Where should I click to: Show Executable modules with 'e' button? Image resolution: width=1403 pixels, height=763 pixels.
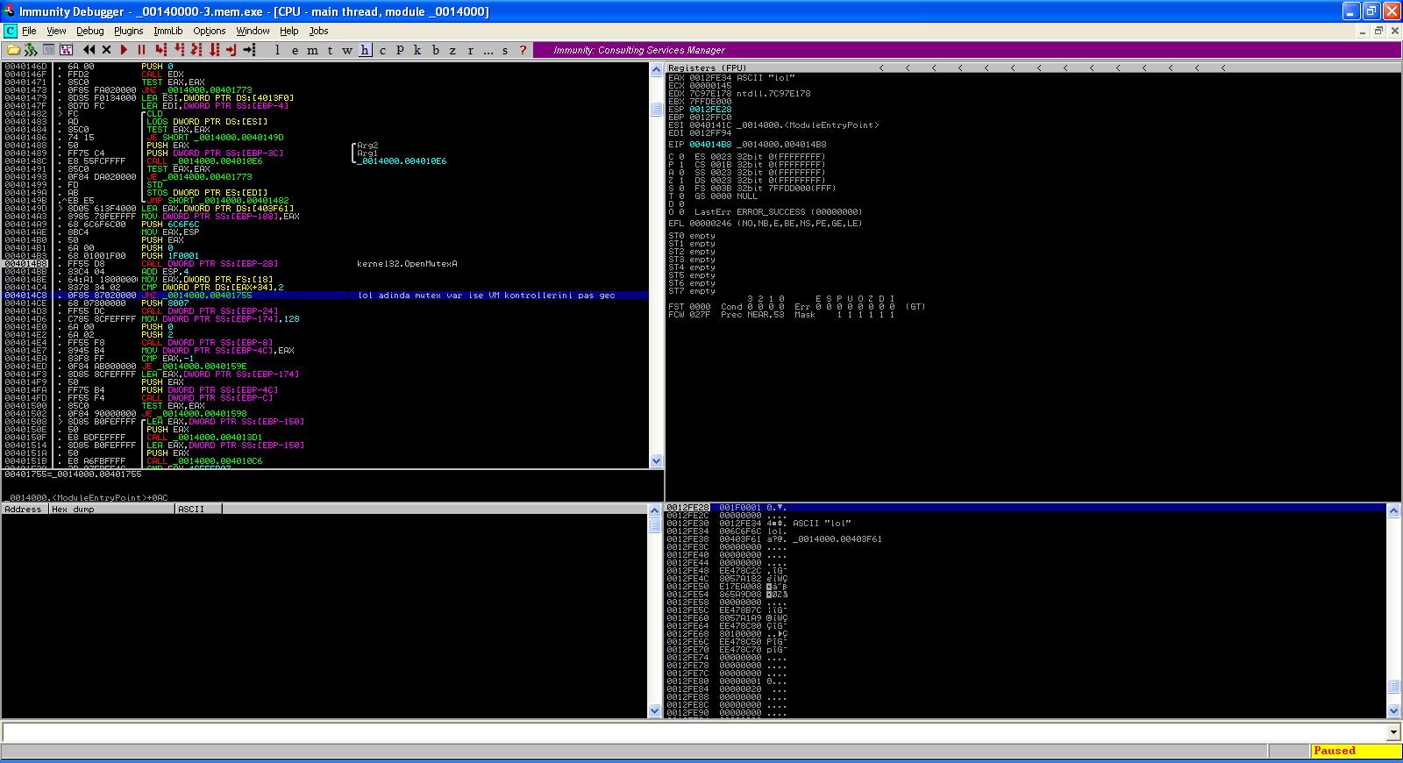[295, 50]
